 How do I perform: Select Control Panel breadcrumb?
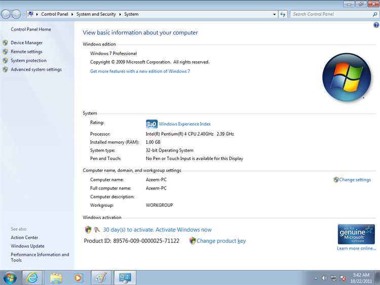pyautogui.click(x=55, y=14)
